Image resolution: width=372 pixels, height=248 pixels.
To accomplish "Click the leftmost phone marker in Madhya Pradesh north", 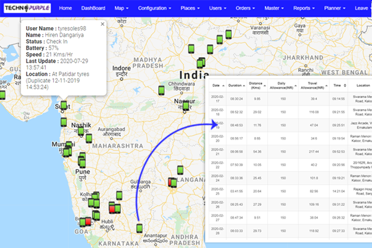I will 191,48.
